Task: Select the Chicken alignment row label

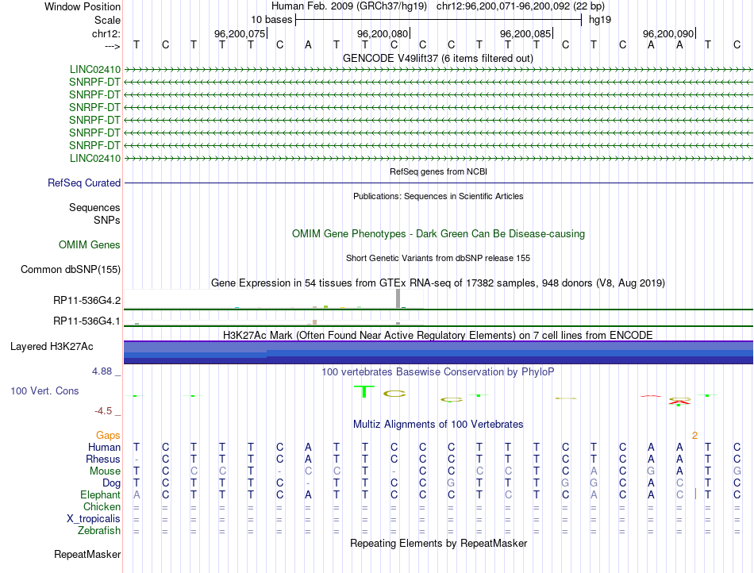Action: pyautogui.click(x=102, y=506)
